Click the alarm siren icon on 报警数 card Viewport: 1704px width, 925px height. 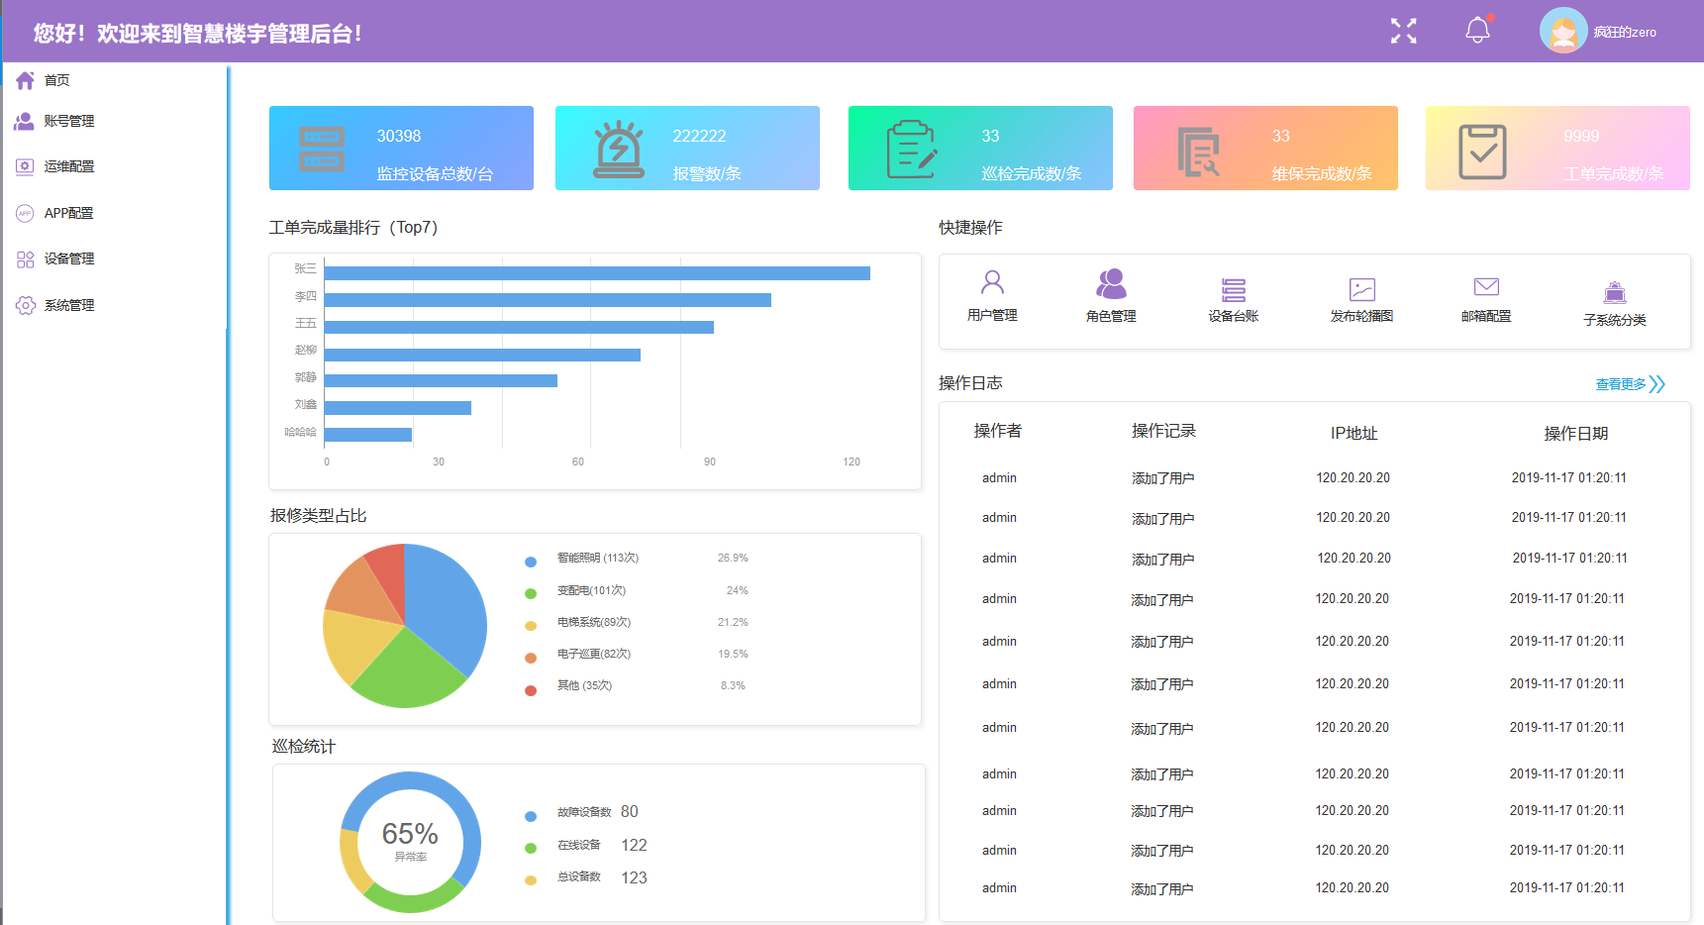(x=619, y=150)
